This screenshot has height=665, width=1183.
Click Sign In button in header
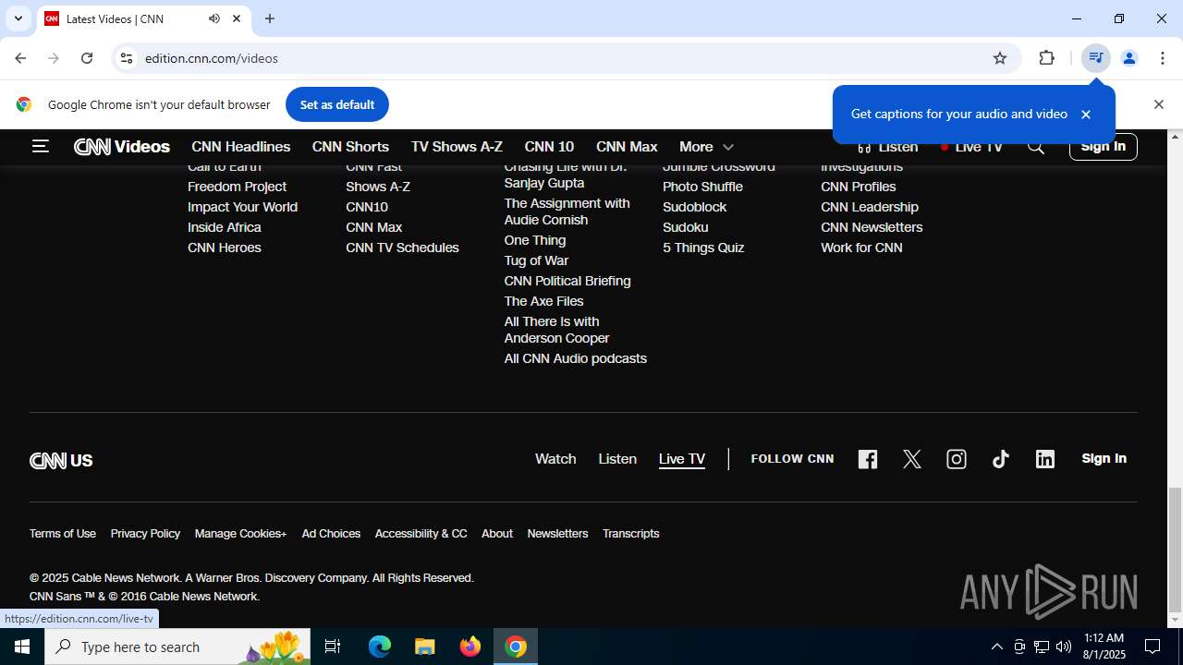click(x=1103, y=146)
